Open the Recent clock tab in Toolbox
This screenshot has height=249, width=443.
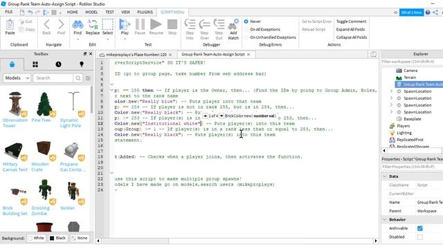[x=58, y=64]
